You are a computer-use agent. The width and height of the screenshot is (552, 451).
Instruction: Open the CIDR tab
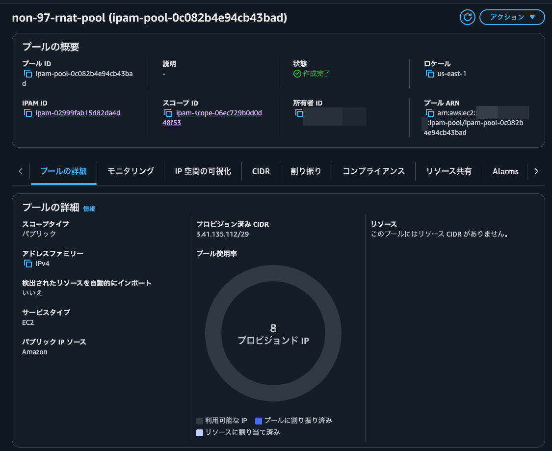point(261,171)
